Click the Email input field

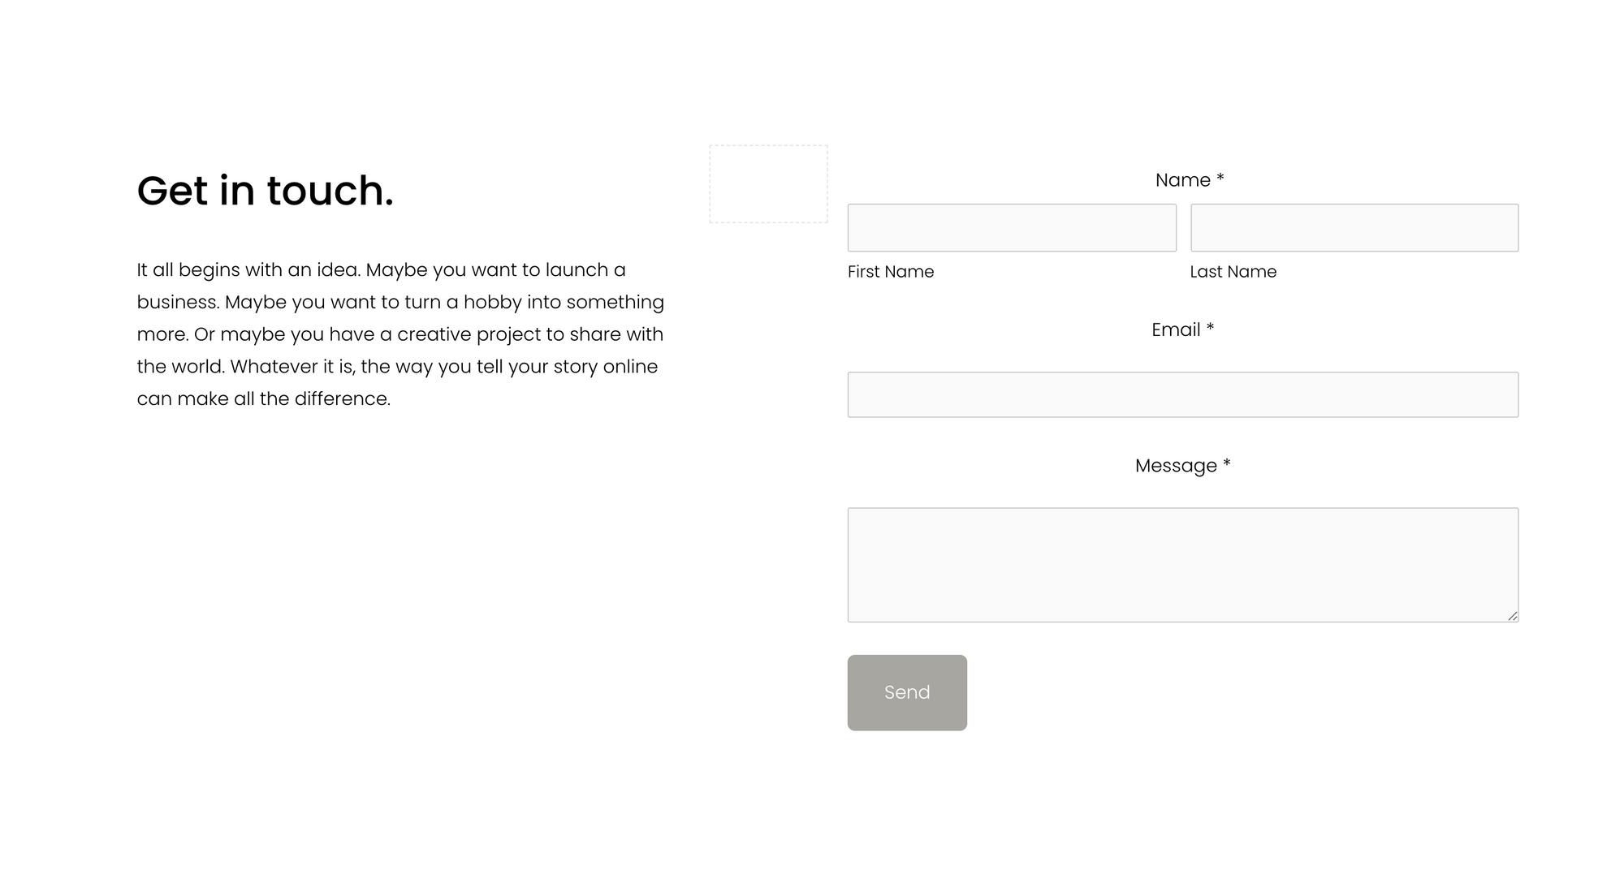(x=1182, y=394)
